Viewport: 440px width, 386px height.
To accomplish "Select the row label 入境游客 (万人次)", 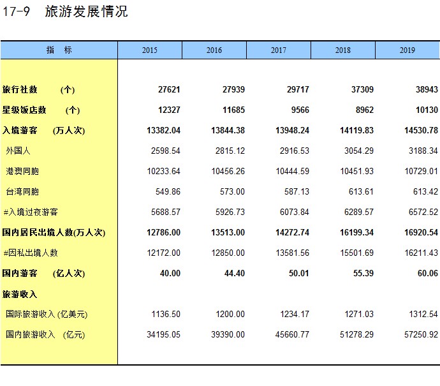I will 43,131.
